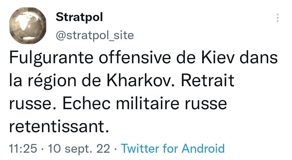The width and height of the screenshot is (292, 160).
Task: Click the @stratpol_site handle
Action: pos(95,35)
